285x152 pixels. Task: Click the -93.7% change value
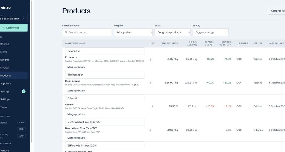point(210,59)
